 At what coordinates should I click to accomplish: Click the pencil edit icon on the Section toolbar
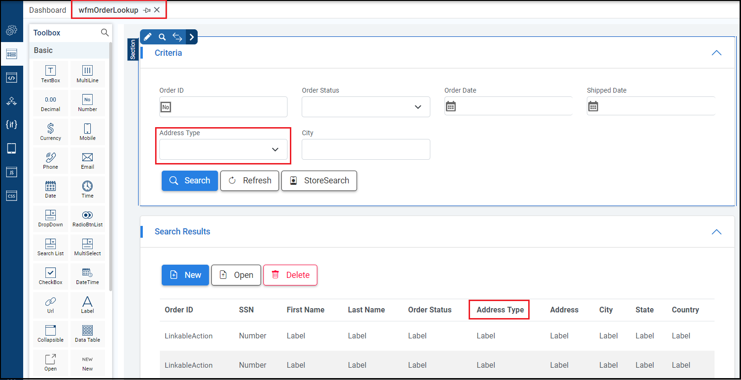pyautogui.click(x=148, y=37)
